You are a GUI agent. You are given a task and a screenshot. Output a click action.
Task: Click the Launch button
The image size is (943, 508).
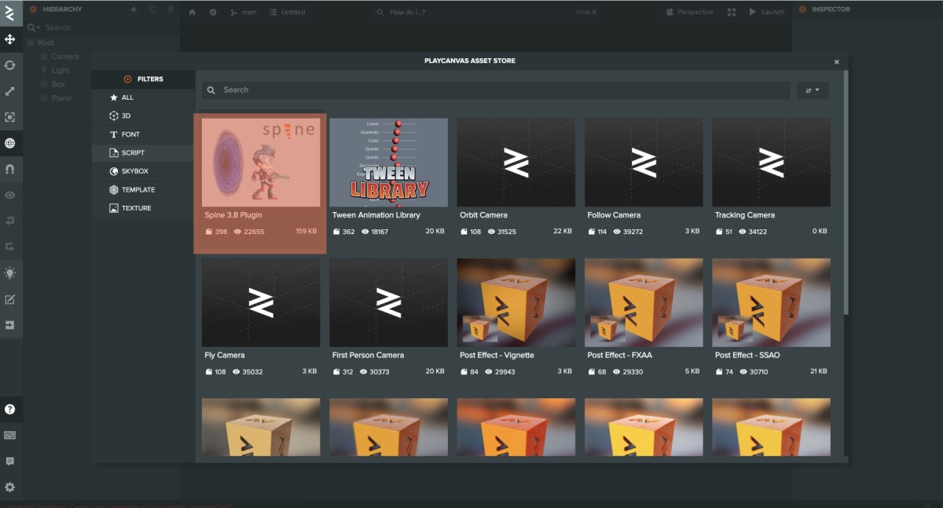coord(767,13)
